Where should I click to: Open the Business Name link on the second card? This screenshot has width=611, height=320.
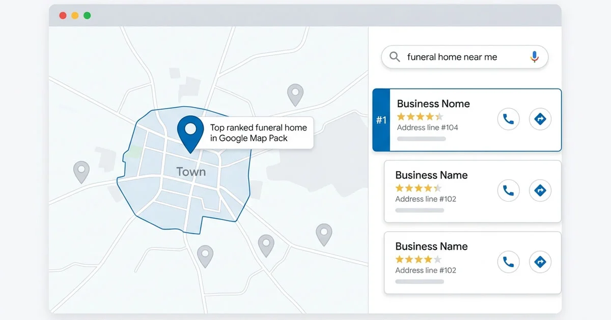click(431, 175)
